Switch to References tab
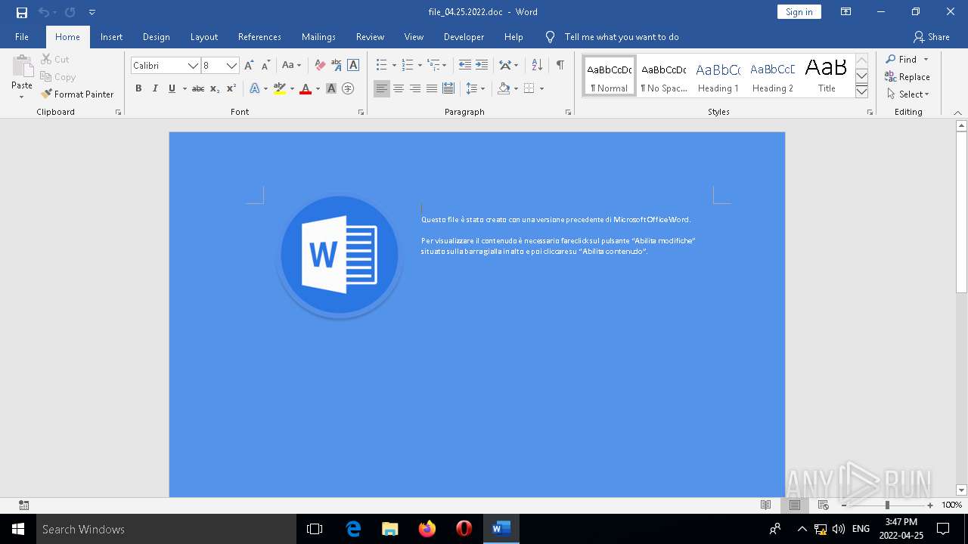Image resolution: width=968 pixels, height=544 pixels. (x=259, y=37)
